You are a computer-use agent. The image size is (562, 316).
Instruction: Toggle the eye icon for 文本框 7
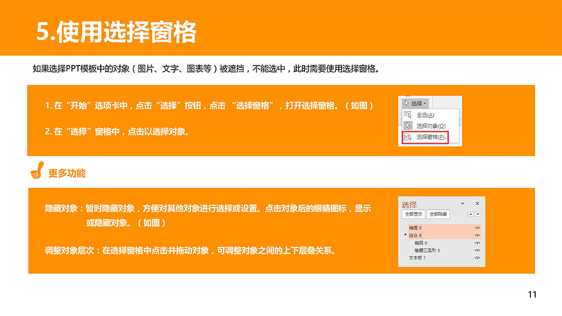pos(477,257)
